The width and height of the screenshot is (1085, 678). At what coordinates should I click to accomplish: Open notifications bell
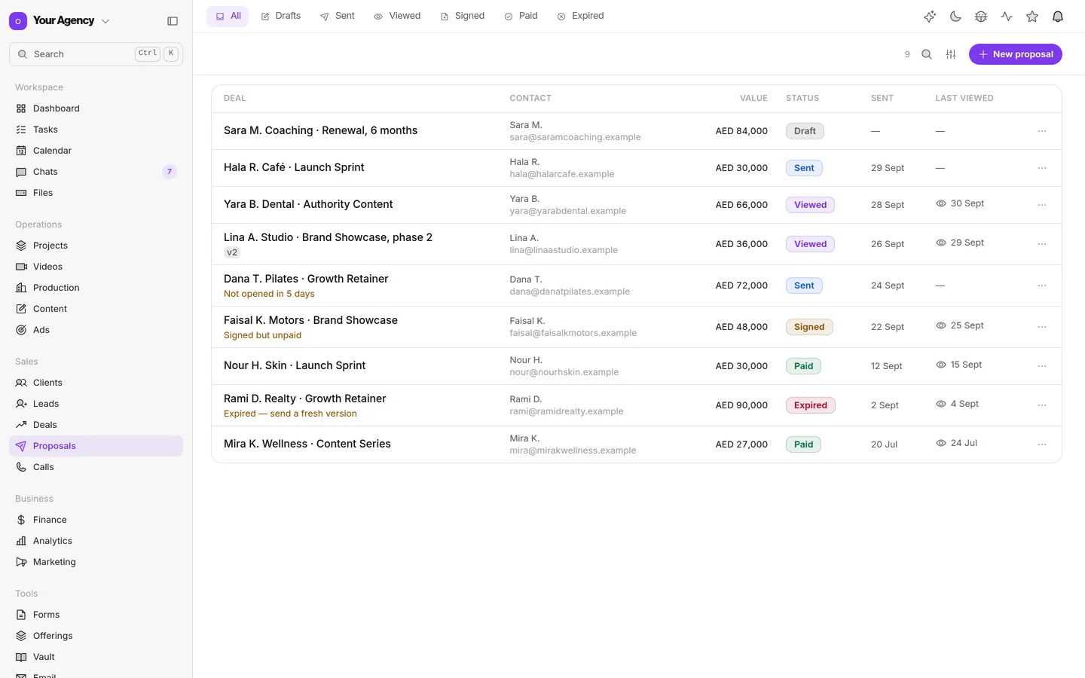pos(1058,17)
